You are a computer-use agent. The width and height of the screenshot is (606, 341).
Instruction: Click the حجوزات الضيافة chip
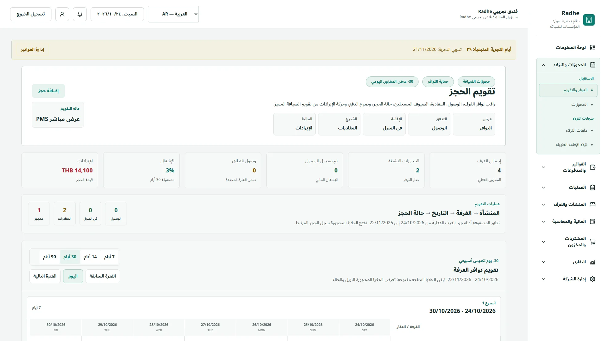pos(476,82)
